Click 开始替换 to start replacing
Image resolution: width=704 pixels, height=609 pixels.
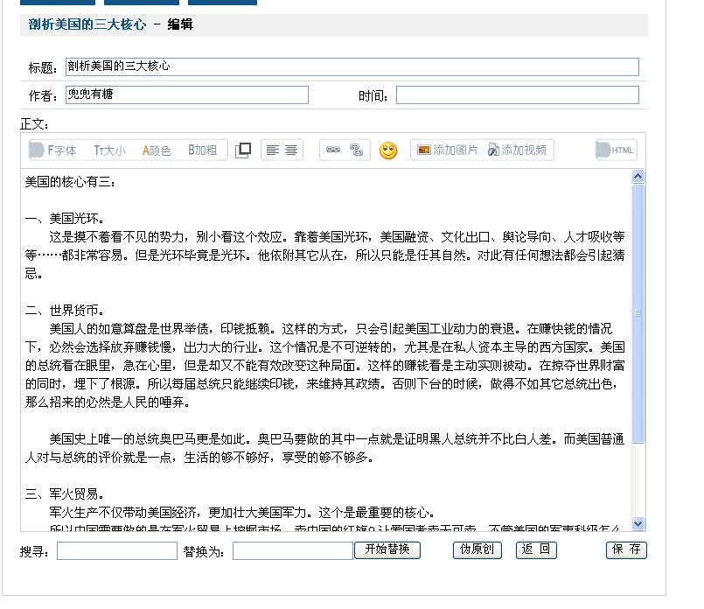pyautogui.click(x=387, y=549)
